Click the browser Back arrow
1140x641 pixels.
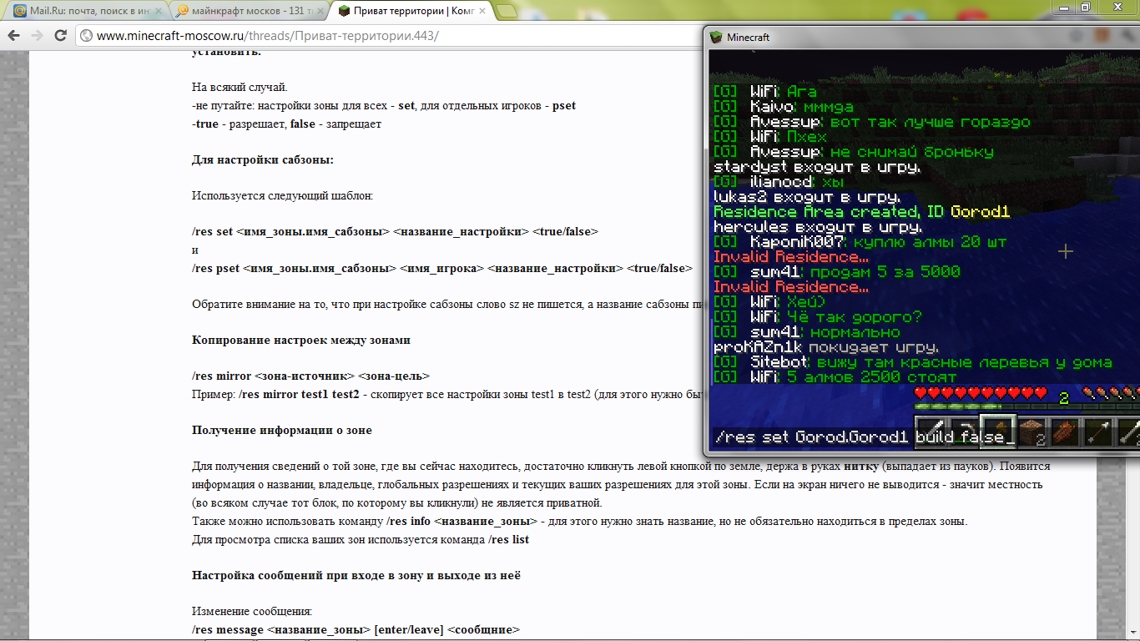coord(14,36)
